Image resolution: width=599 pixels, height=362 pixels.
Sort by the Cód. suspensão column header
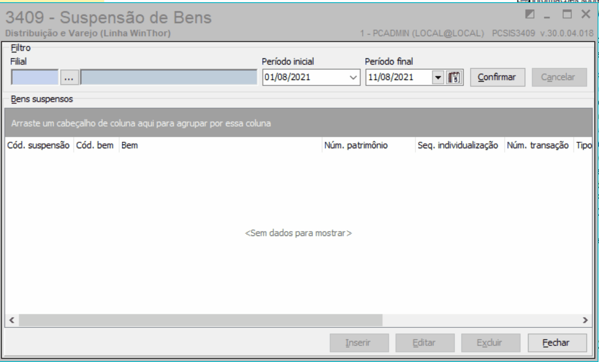[x=38, y=146]
